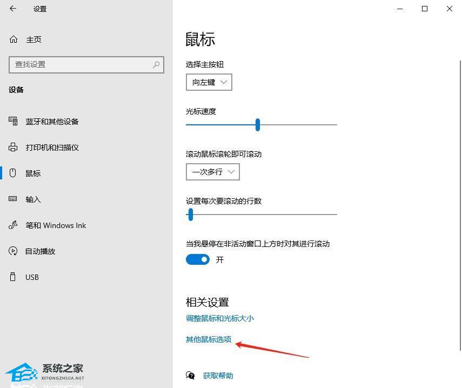Viewport: 462px width, 388px height.
Task: Focus the 查找设置 search box
Action: [86, 64]
